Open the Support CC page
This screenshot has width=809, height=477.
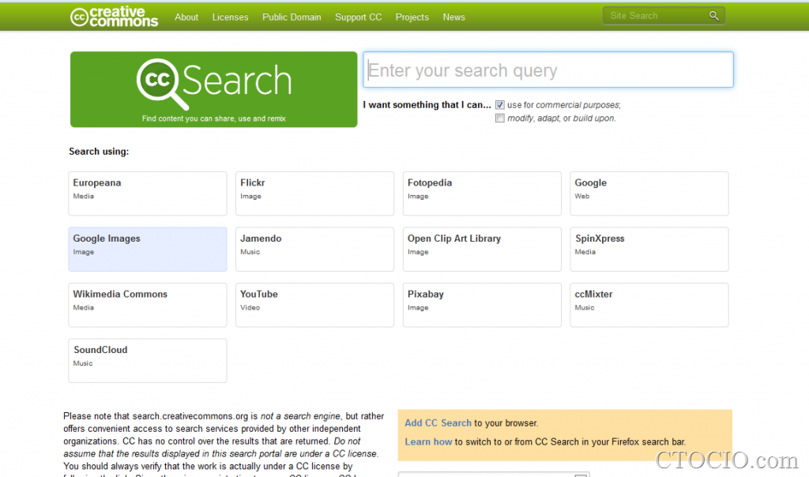[x=358, y=17]
